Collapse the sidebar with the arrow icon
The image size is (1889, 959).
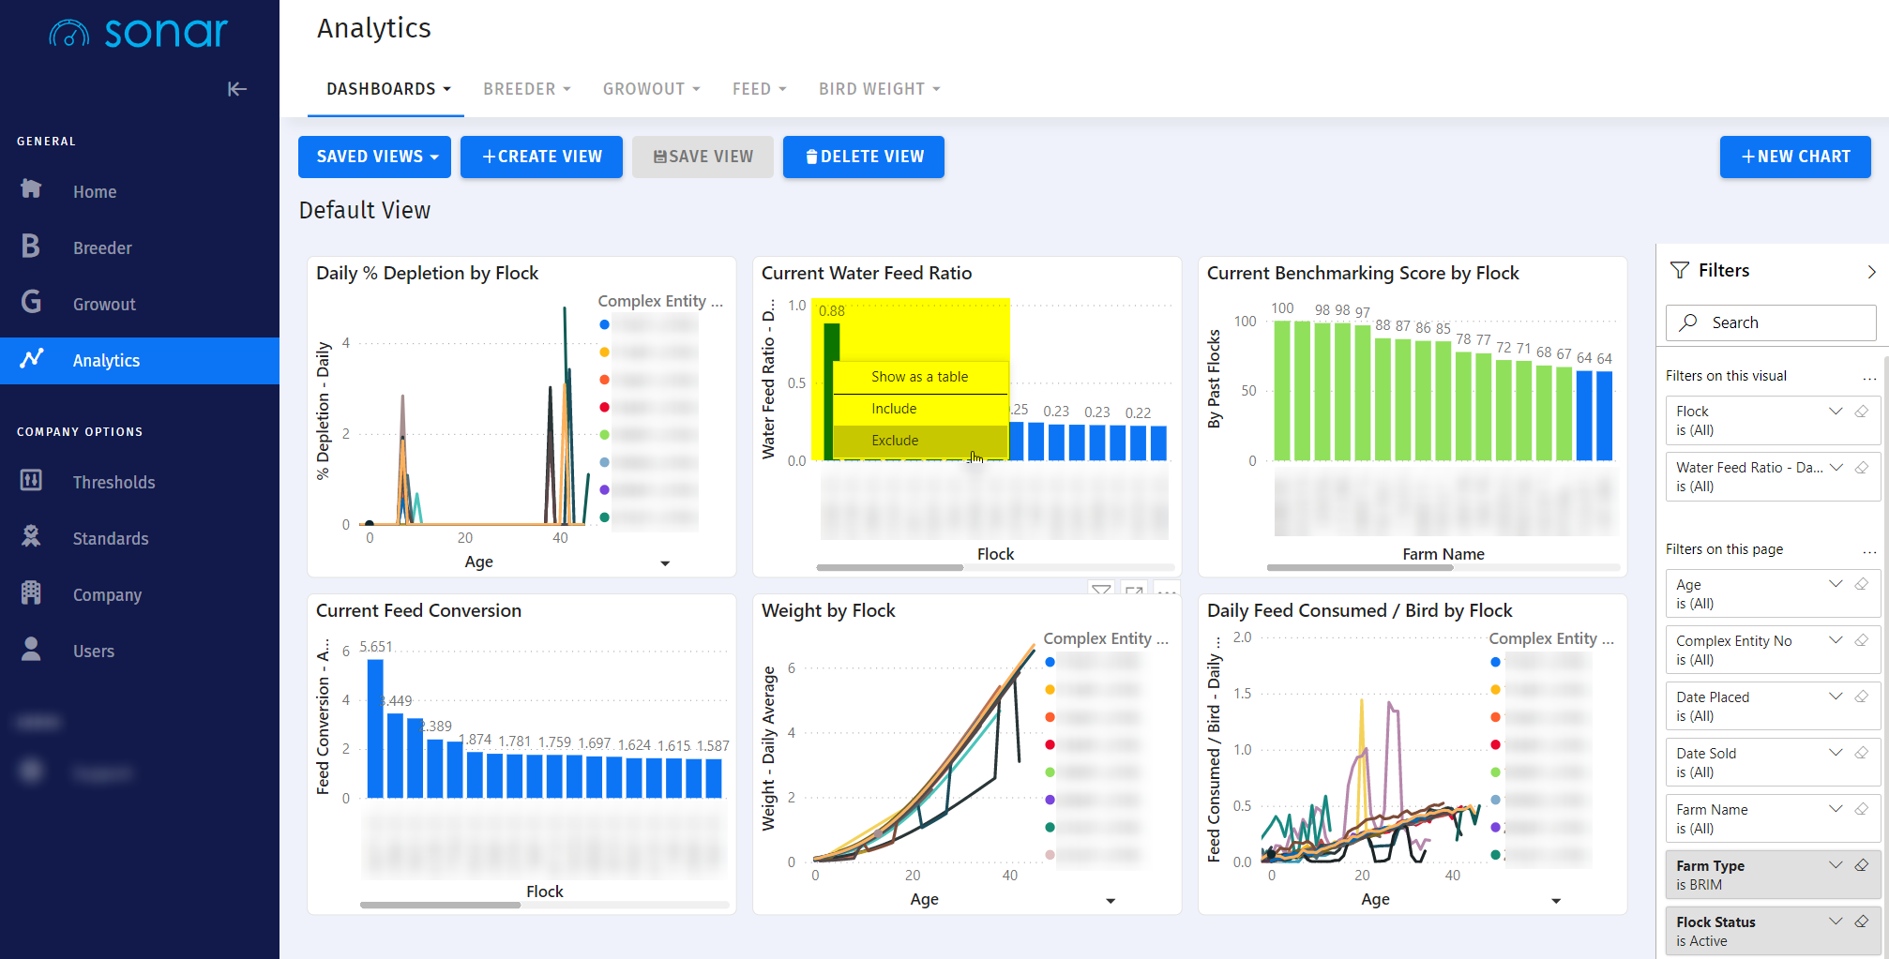(236, 89)
